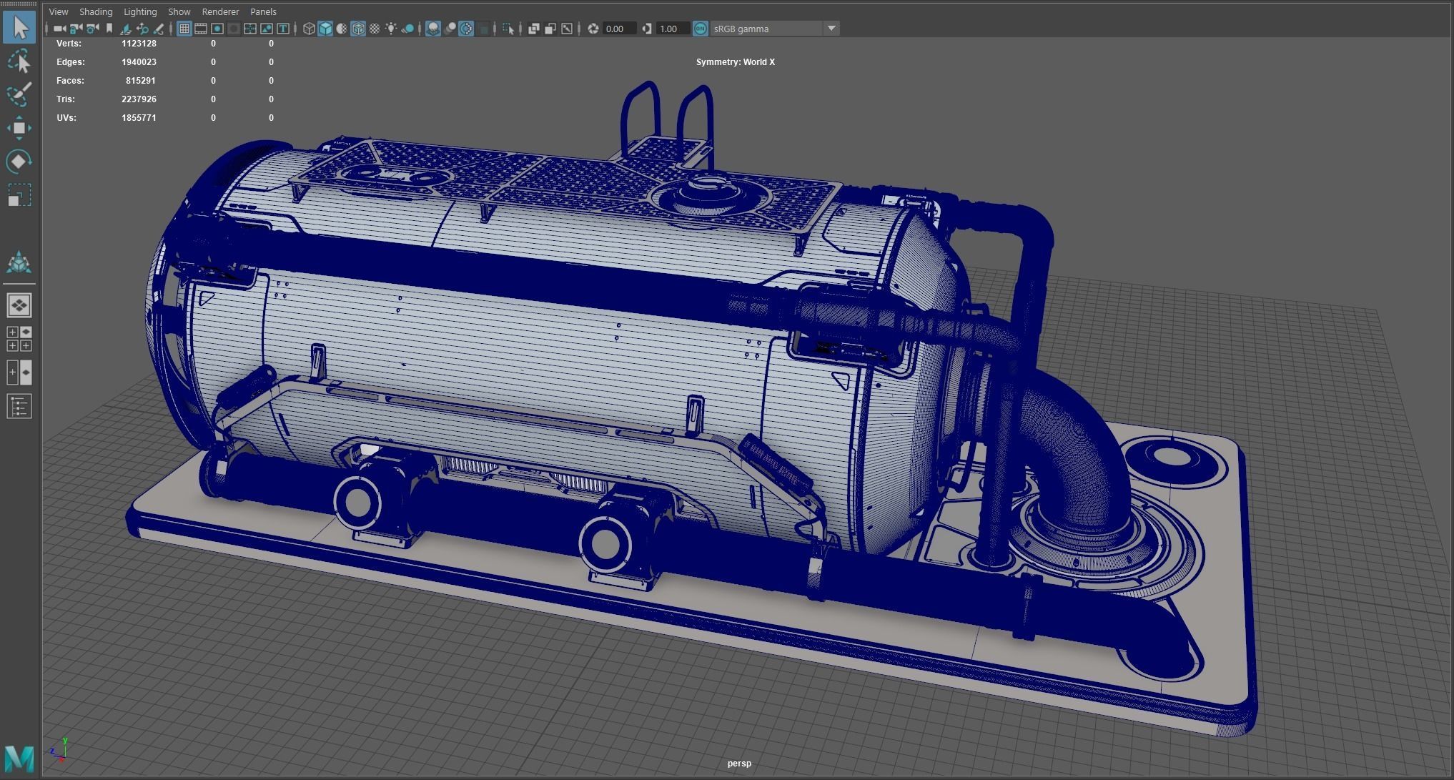Click the Edges count 1940023

[139, 62]
